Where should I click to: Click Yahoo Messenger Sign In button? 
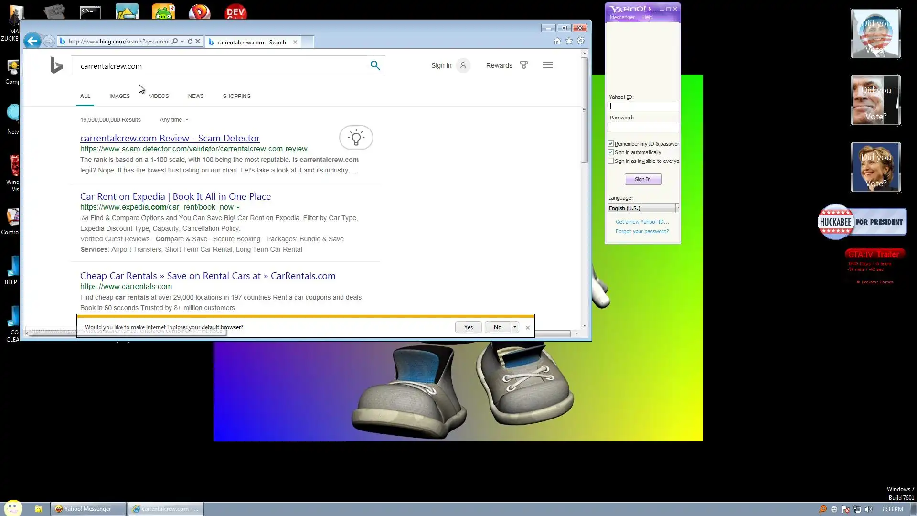coord(643,179)
